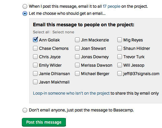Select 'Let me choose who' radio button

[x=25, y=13]
